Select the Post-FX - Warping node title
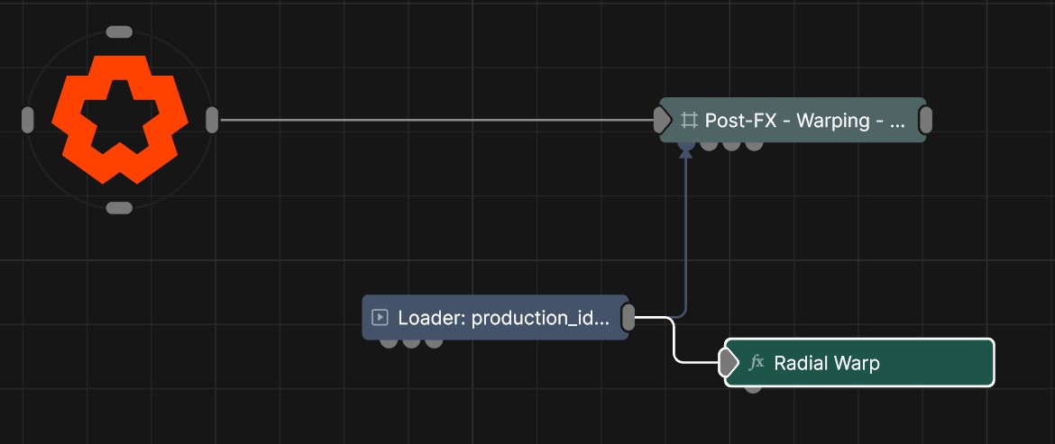Image resolution: width=1055 pixels, height=444 pixels. pos(804,120)
